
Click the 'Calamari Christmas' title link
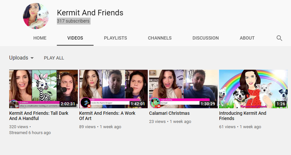(169, 113)
